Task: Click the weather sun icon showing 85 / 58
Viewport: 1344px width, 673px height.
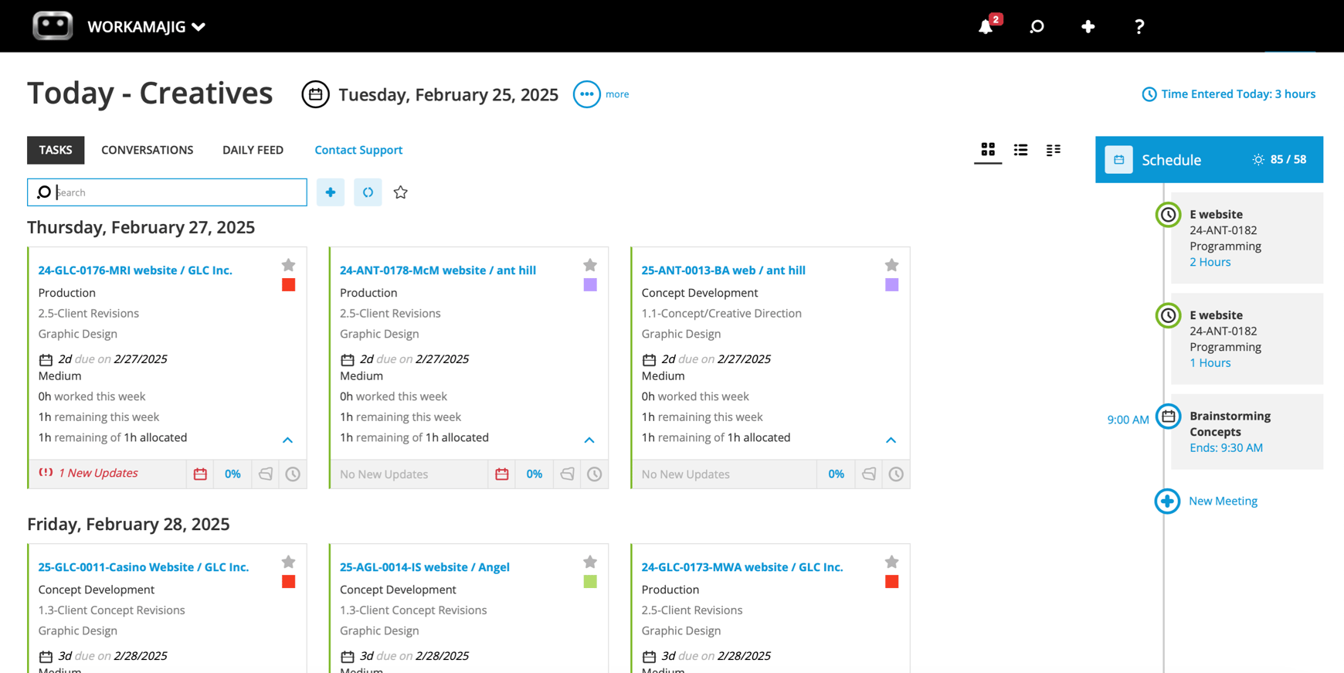Action: (x=1258, y=159)
